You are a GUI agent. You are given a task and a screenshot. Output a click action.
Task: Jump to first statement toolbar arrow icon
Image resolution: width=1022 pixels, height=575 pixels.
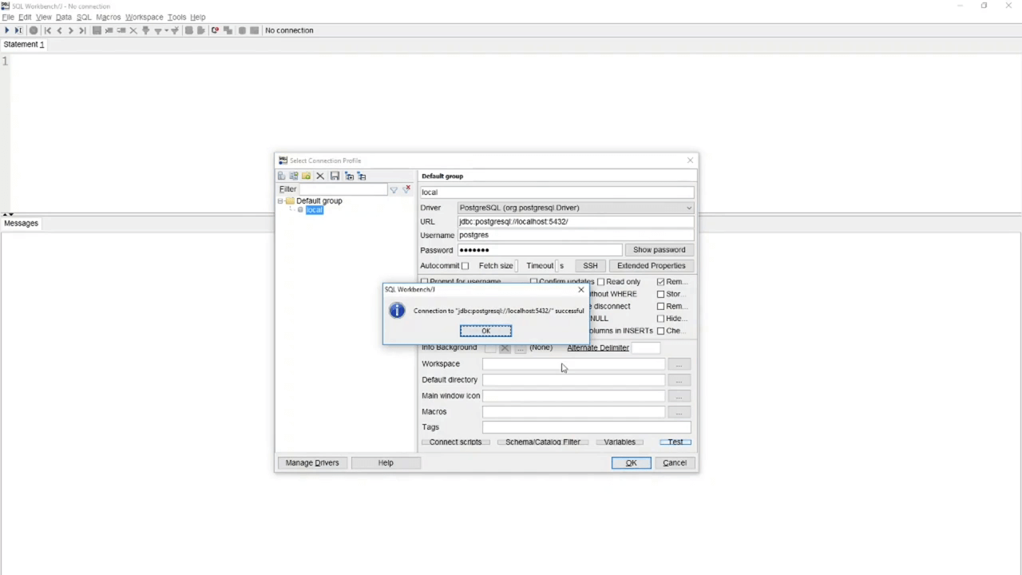[x=48, y=30]
